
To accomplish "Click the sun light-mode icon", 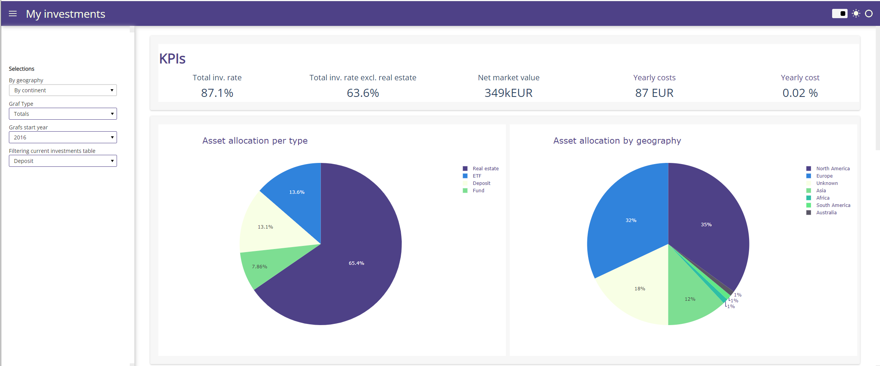I will click(x=856, y=14).
